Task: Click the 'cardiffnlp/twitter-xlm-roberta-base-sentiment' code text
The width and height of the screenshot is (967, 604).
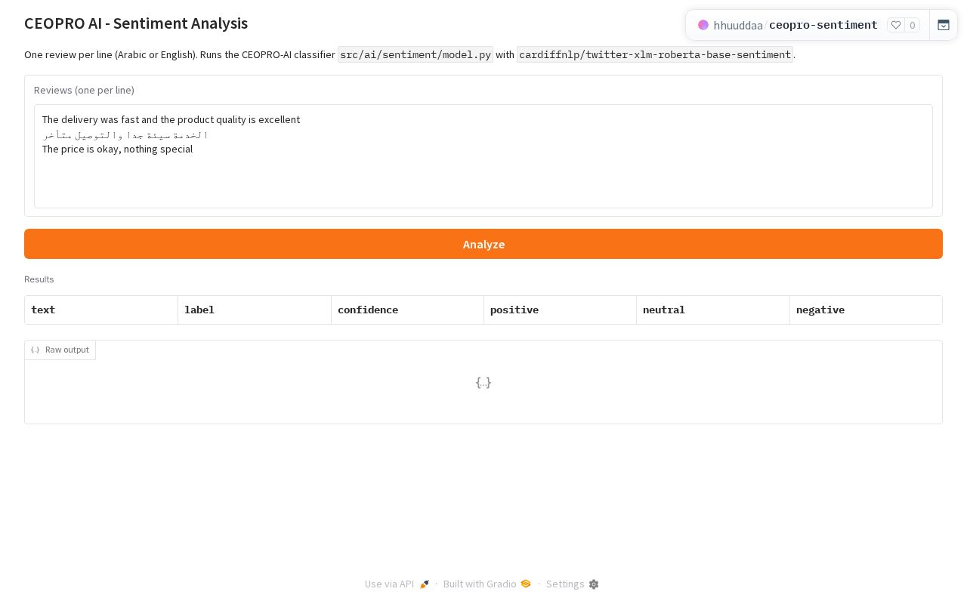Action: (655, 54)
